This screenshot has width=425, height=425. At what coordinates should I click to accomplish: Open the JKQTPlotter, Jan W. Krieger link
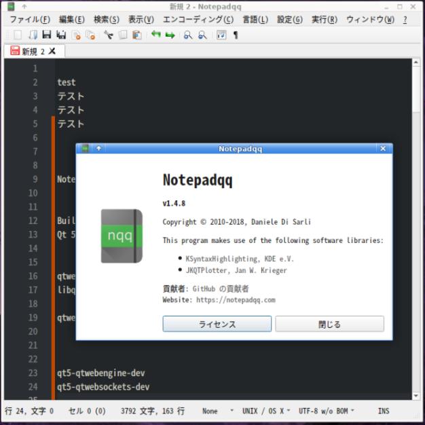coord(236,270)
